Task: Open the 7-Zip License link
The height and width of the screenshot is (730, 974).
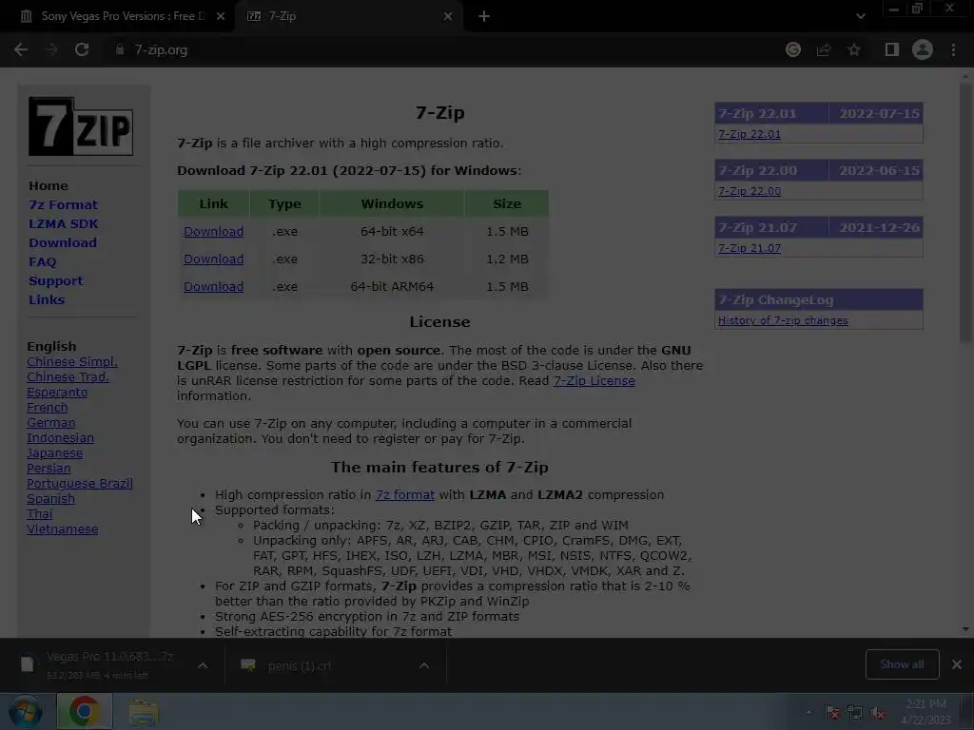Action: [x=594, y=380]
